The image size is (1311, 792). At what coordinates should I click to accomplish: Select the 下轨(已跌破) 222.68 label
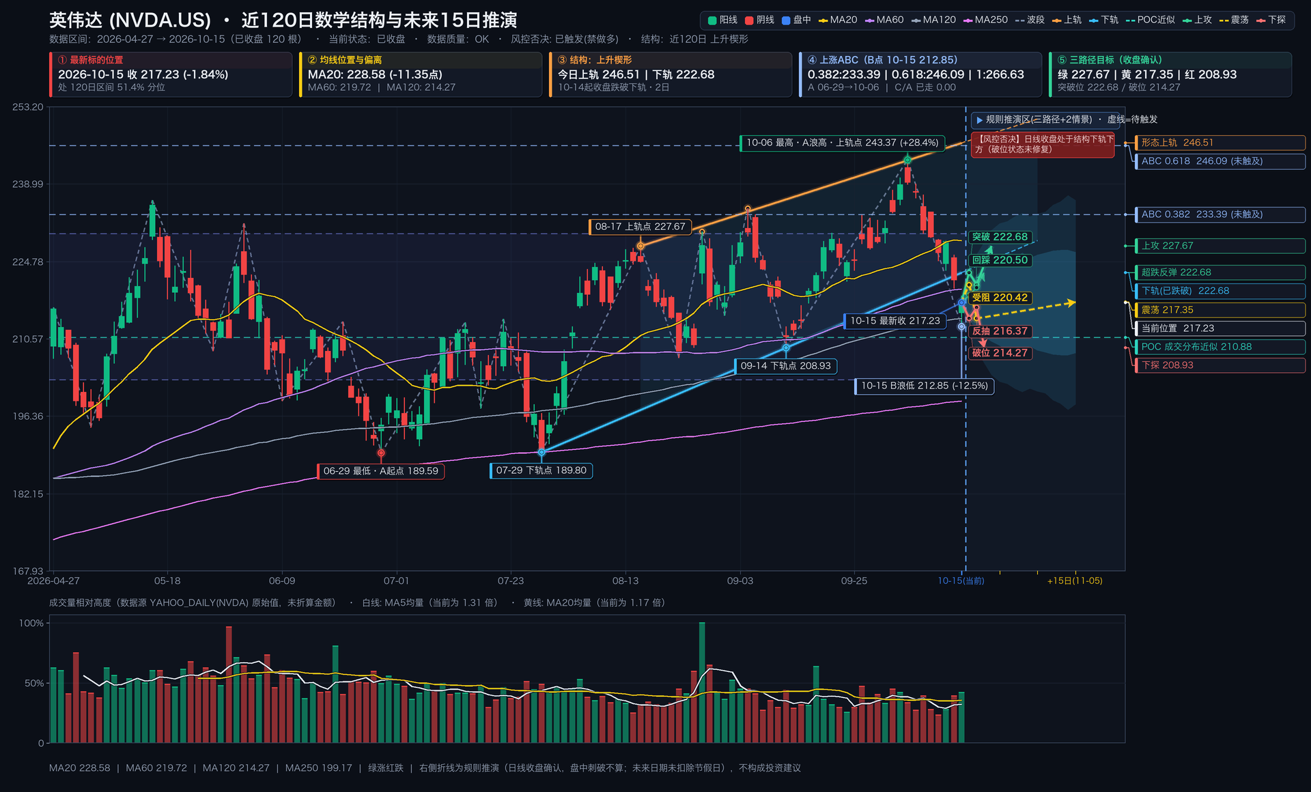pyautogui.click(x=1220, y=291)
